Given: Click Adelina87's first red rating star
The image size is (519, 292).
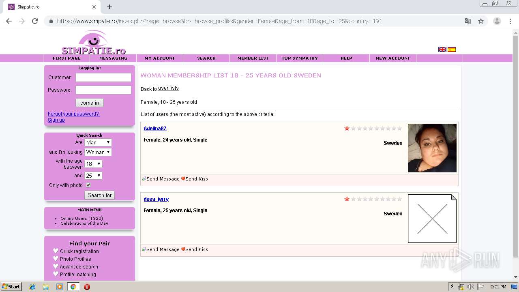Looking at the screenshot, I should coord(347,129).
